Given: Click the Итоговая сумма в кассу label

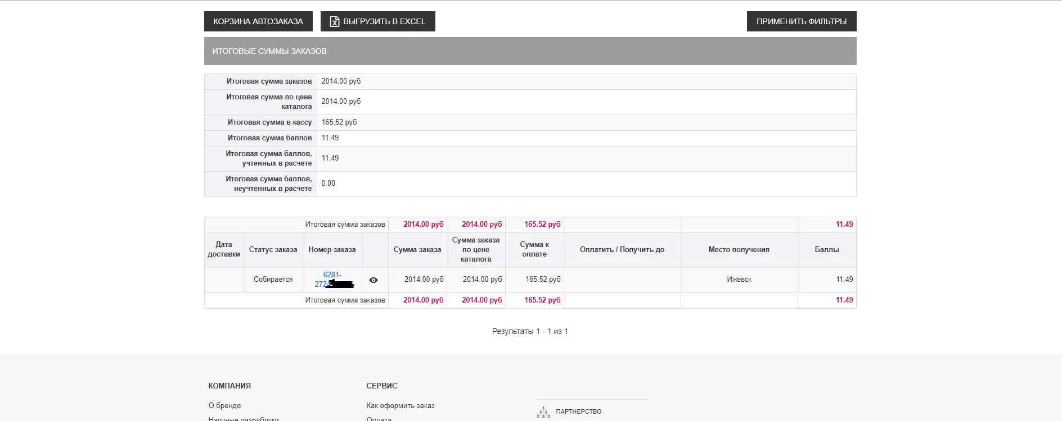Looking at the screenshot, I should tap(269, 122).
